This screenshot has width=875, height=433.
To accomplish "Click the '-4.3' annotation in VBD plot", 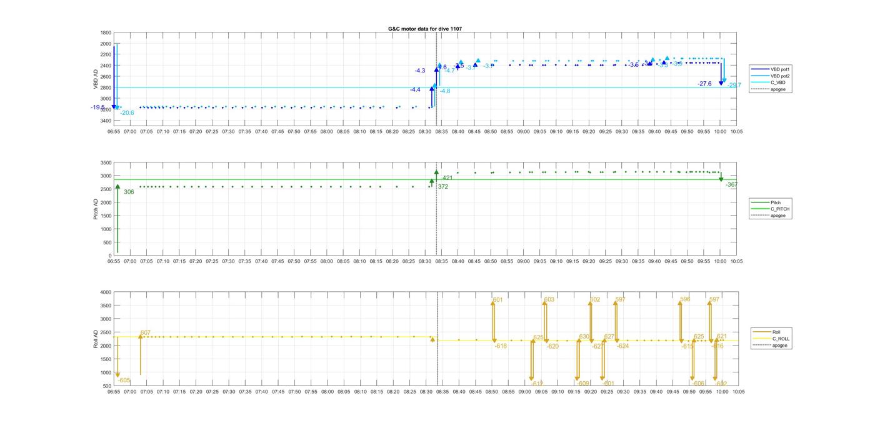I will tap(420, 71).
